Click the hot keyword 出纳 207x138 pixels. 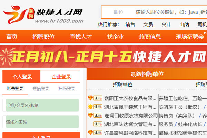pos(184,24)
